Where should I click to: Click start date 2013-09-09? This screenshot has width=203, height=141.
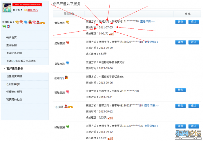click(106, 48)
